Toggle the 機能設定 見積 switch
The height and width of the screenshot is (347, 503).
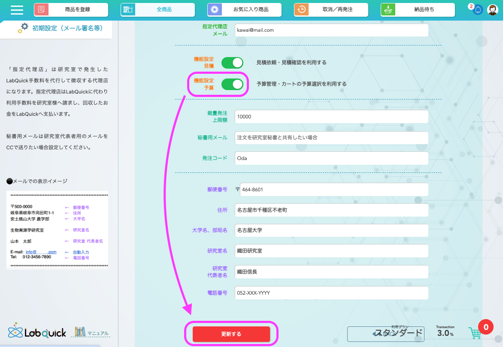pos(232,63)
